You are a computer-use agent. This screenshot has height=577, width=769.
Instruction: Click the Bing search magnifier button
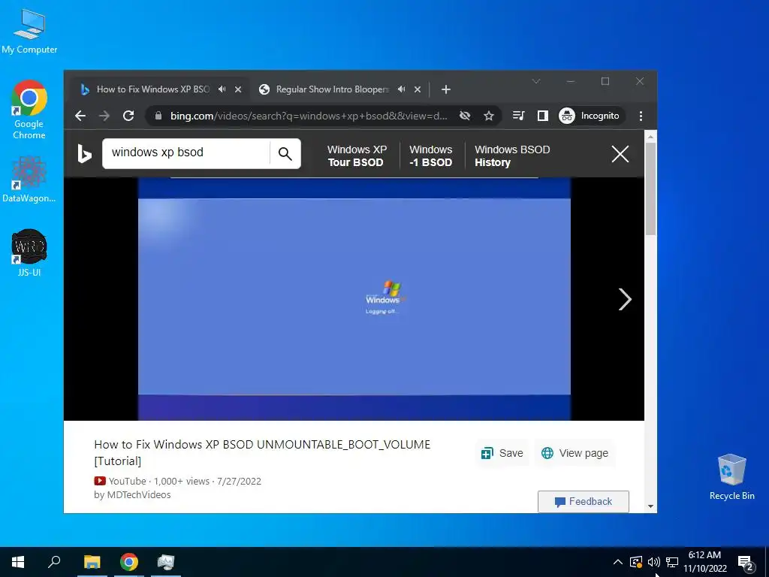[x=285, y=153]
